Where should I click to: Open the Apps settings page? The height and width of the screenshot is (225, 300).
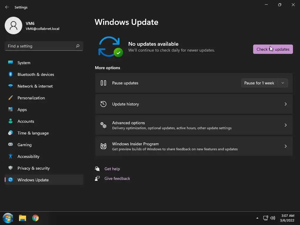(x=44, y=110)
